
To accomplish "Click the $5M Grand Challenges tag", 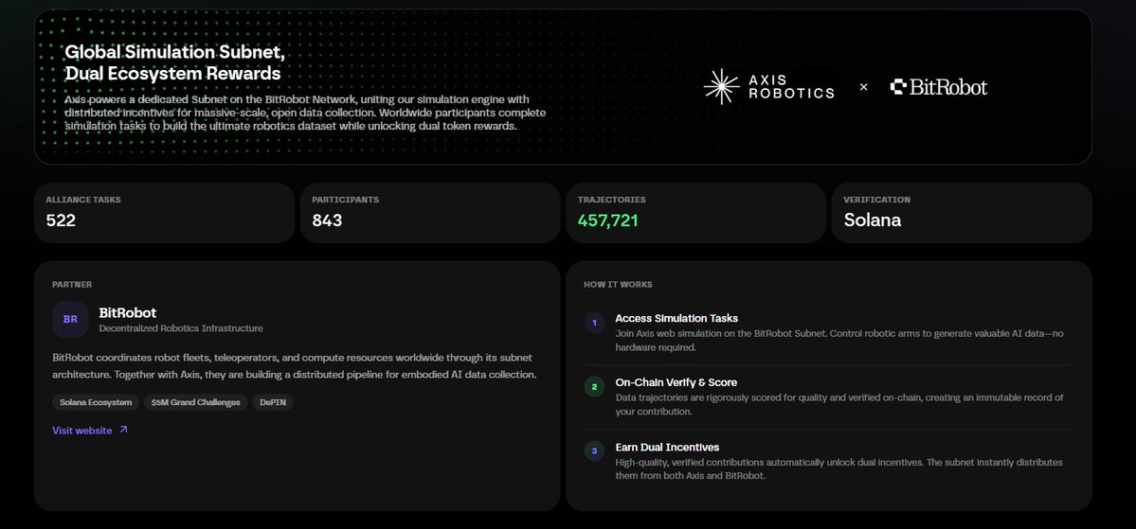I will [x=195, y=402].
